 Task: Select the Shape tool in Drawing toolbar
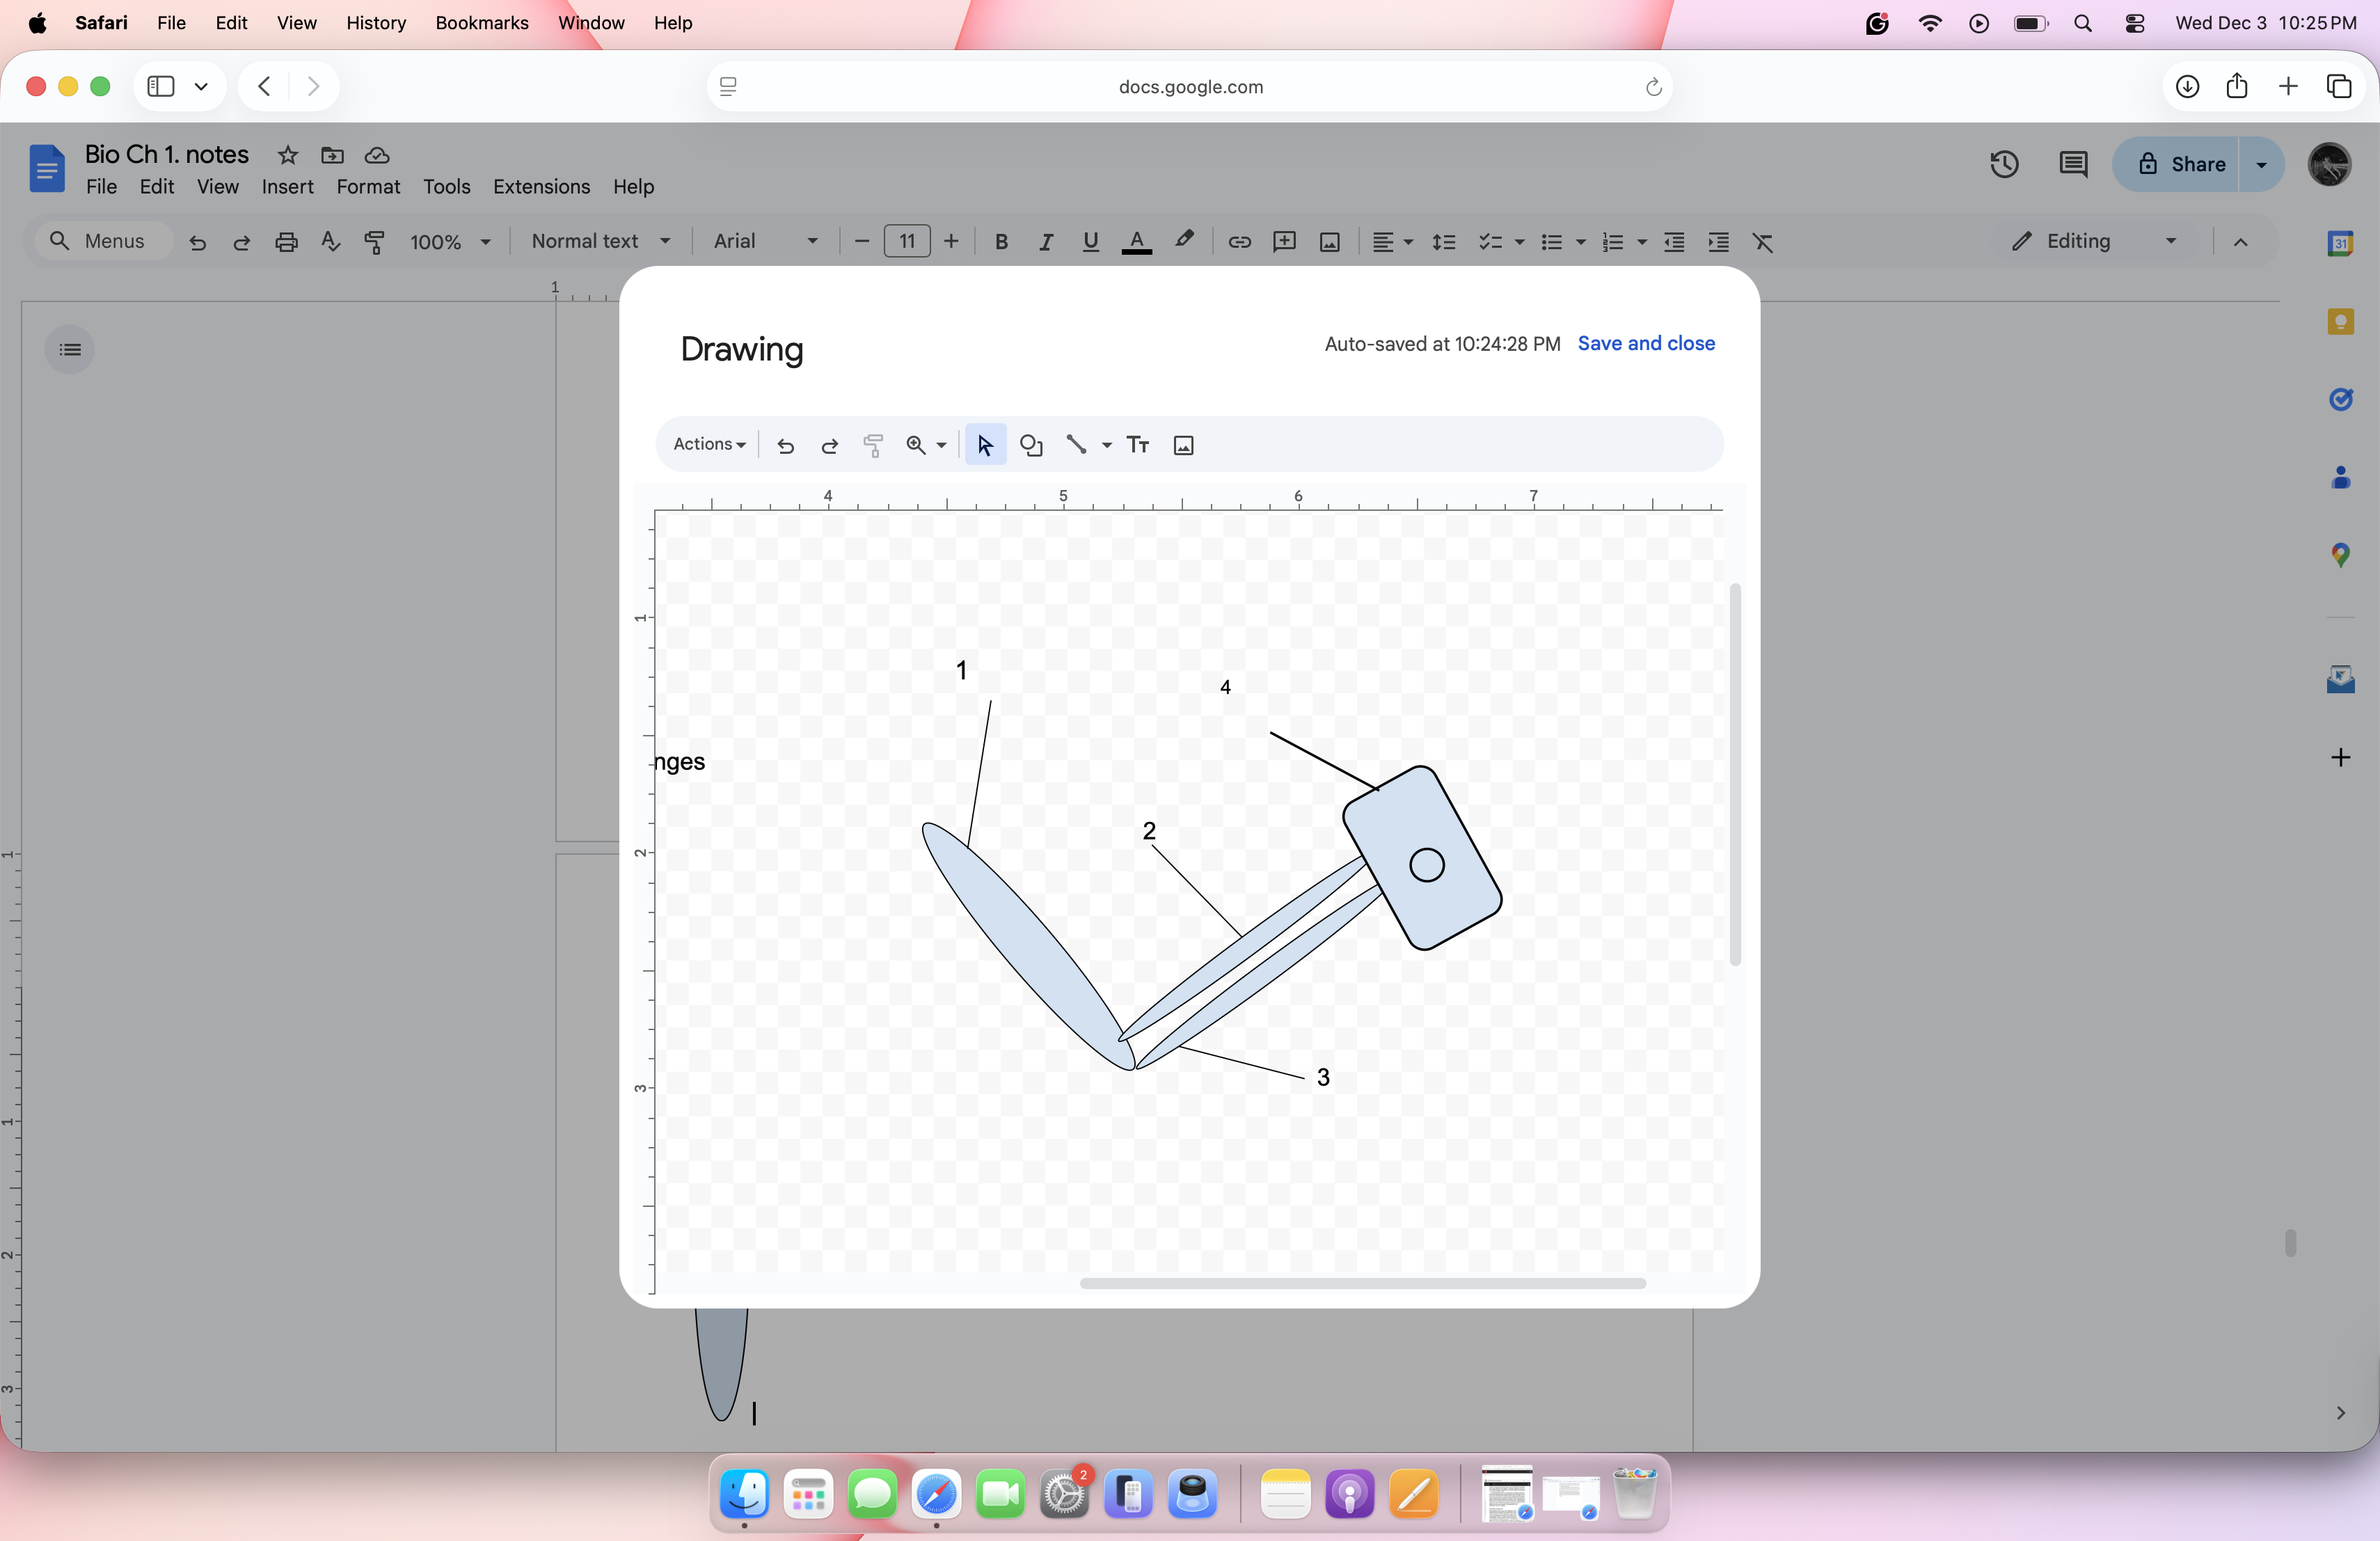coord(1031,445)
